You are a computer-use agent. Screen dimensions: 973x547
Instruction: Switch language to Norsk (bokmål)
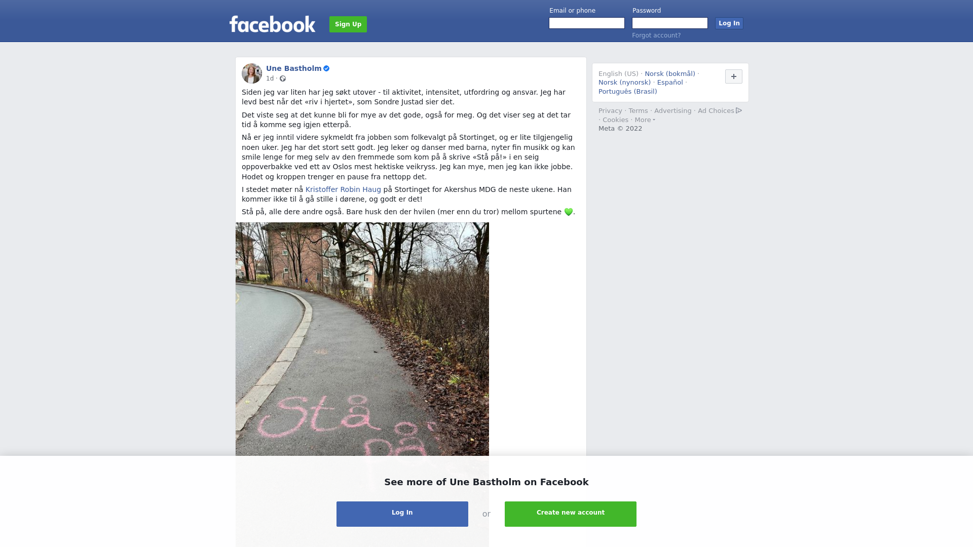tap(670, 74)
